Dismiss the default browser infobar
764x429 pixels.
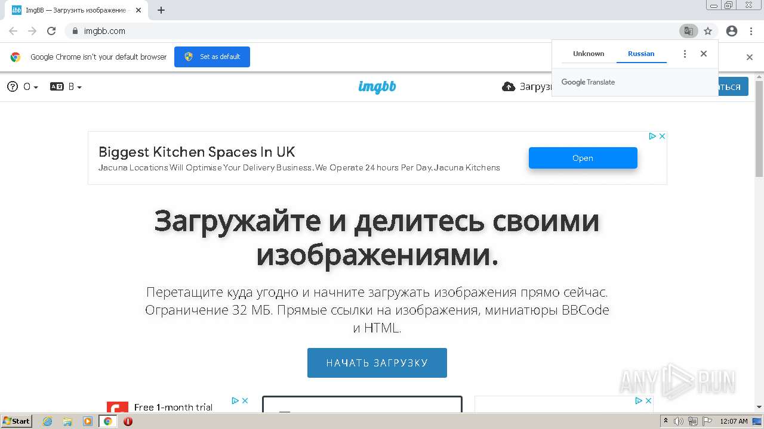pyautogui.click(x=750, y=57)
